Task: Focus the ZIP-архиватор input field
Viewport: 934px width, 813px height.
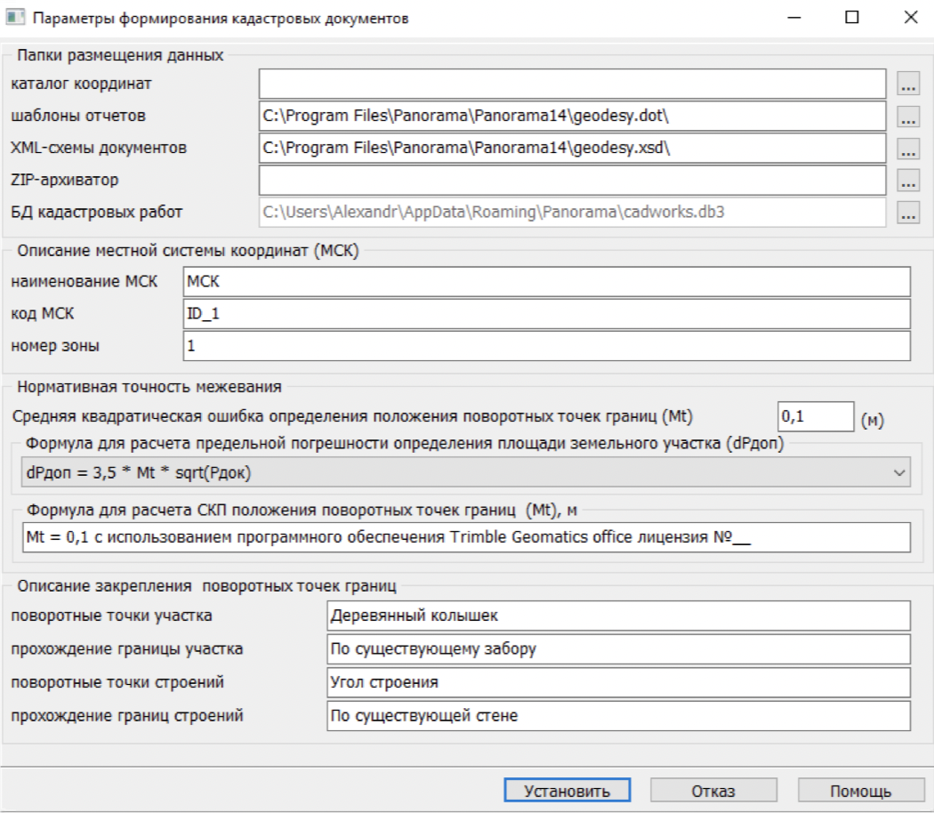Action: click(572, 181)
